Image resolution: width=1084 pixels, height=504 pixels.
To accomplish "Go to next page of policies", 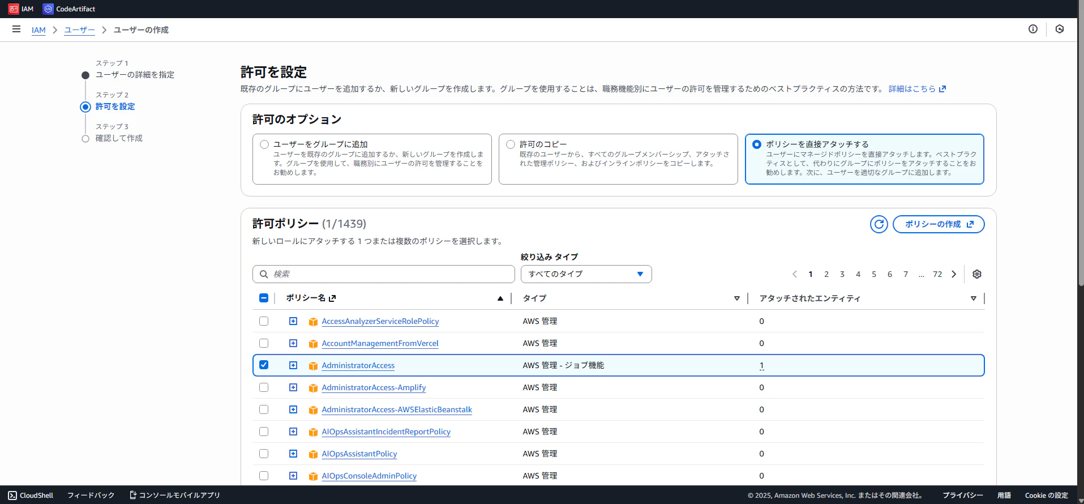I will tap(954, 274).
